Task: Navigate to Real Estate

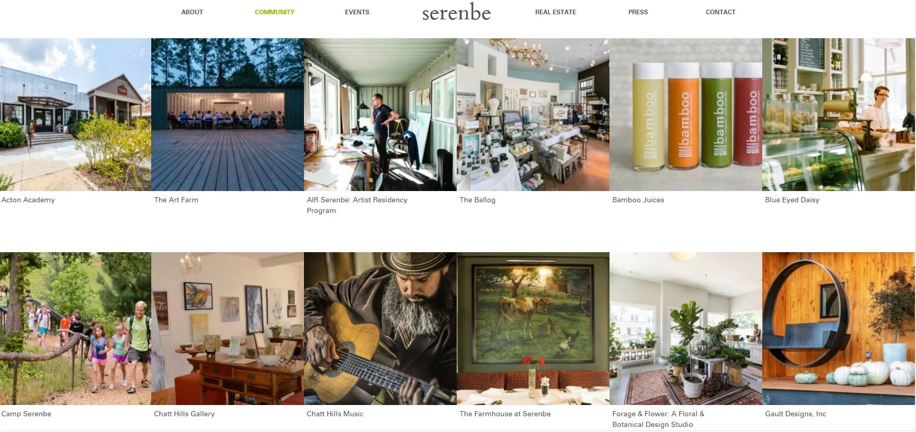Action: point(556,12)
